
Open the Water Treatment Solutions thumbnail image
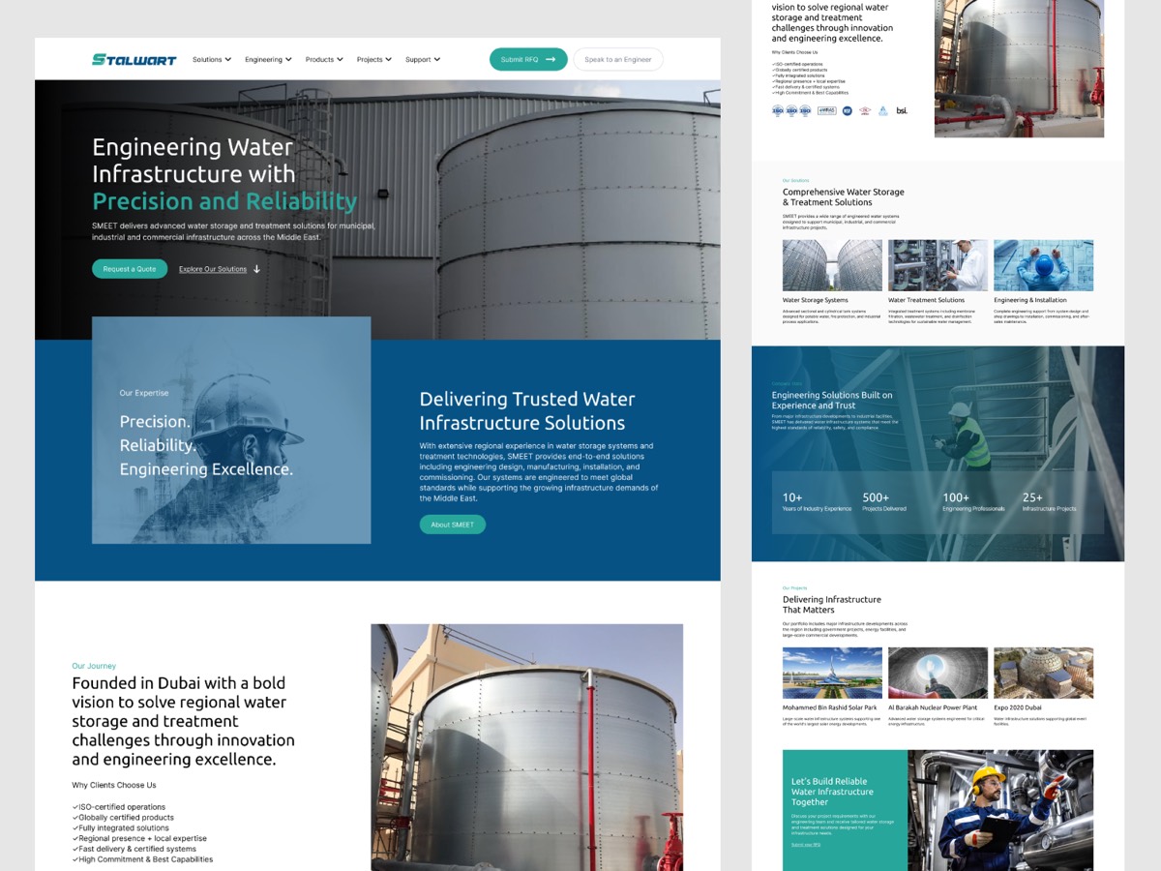938,265
